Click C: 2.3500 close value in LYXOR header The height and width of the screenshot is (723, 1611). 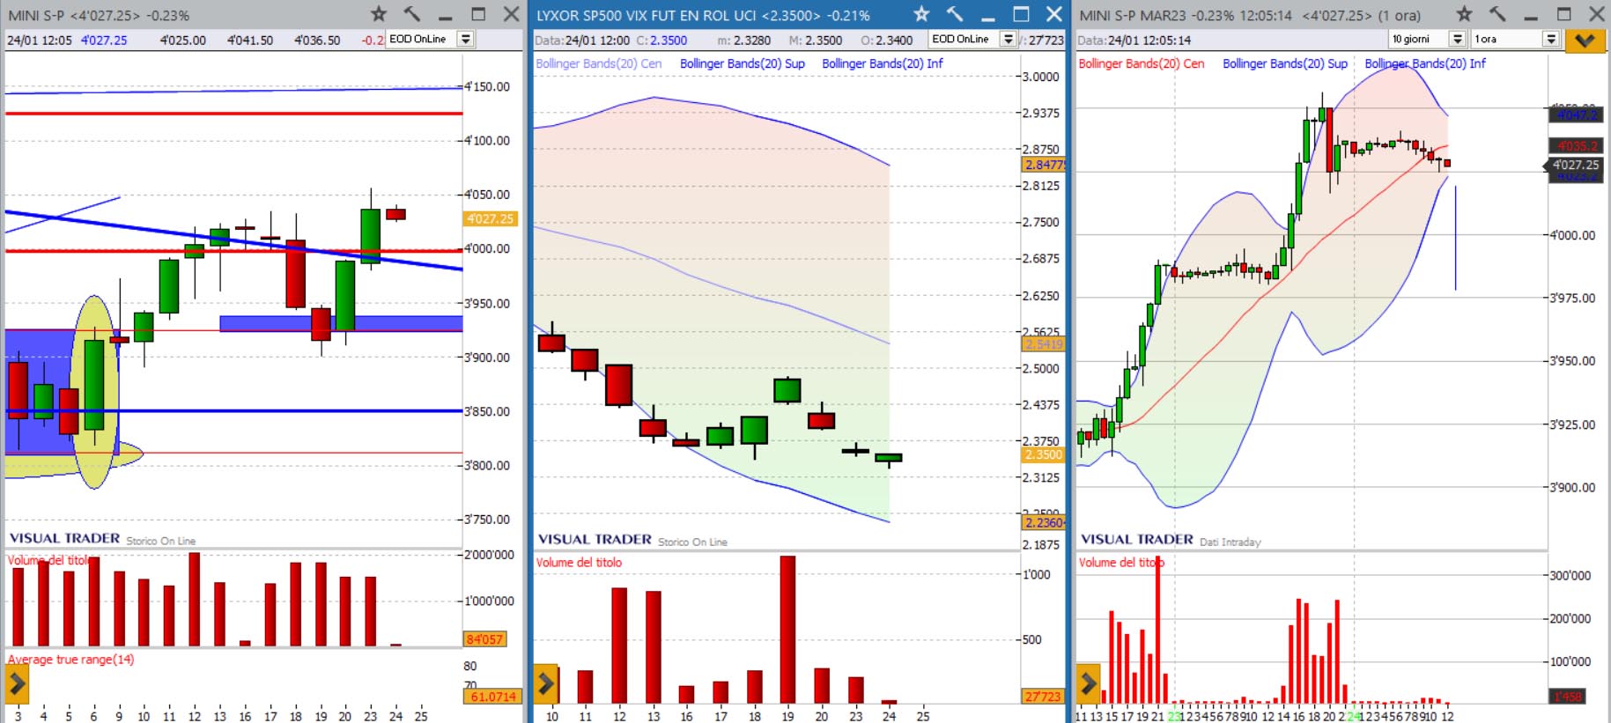[x=662, y=41]
